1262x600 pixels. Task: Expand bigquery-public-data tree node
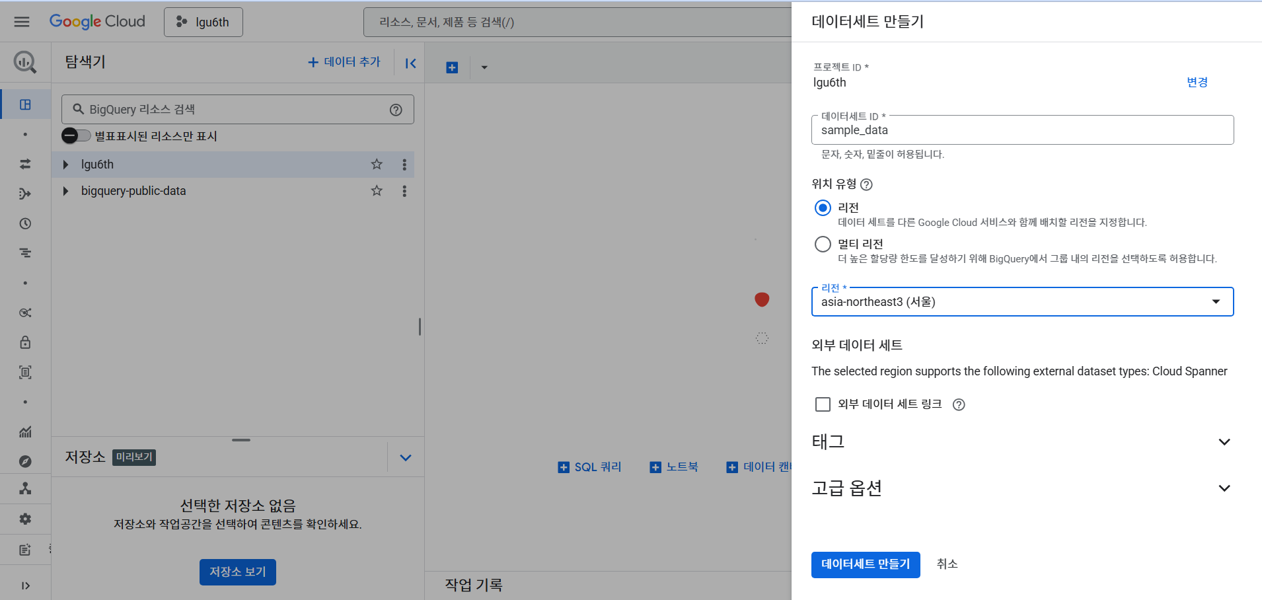coord(65,191)
